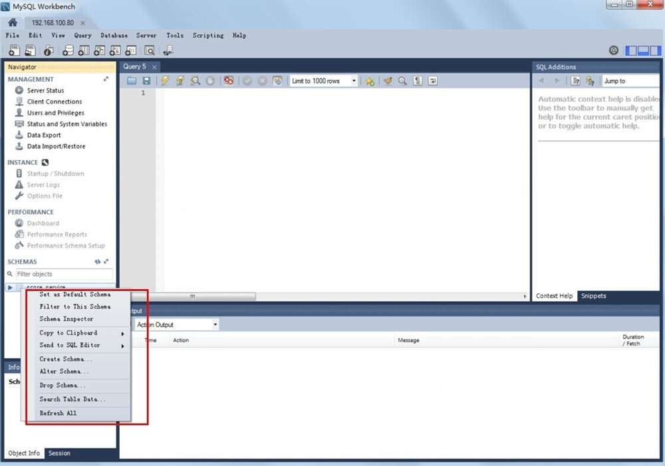The height and width of the screenshot is (466, 665).
Task: Click Open SQL script folder icon in editor
Action: pos(132,81)
